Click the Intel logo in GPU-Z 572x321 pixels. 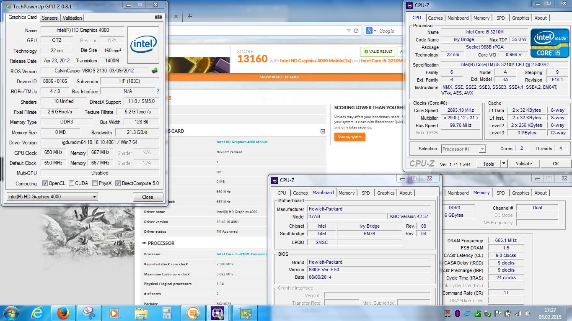pyautogui.click(x=143, y=45)
